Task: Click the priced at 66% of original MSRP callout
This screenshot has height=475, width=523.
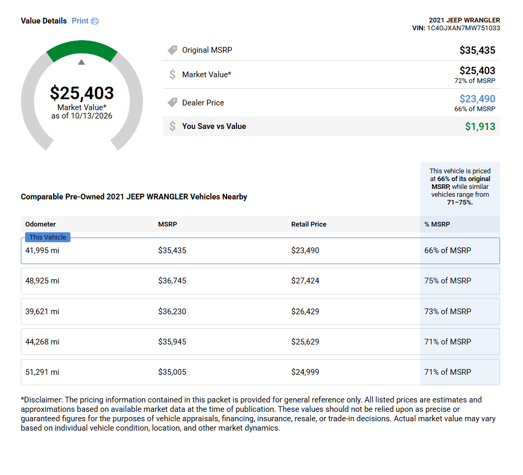Action: 460,186
